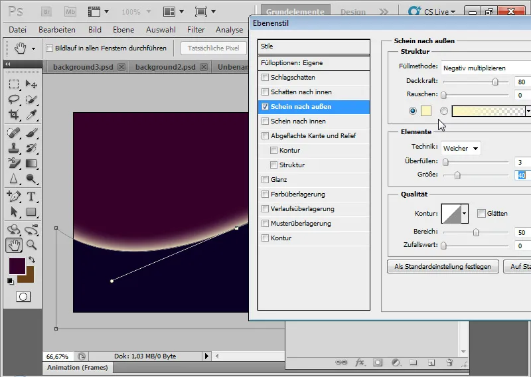Uncheck Schein nach außen checkbox
Viewport: 531px width, 377px height.
click(265, 106)
